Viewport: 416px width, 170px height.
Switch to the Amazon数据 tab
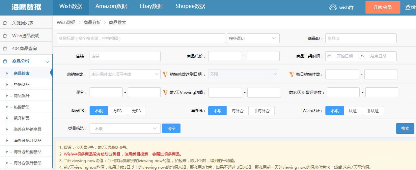(111, 6)
